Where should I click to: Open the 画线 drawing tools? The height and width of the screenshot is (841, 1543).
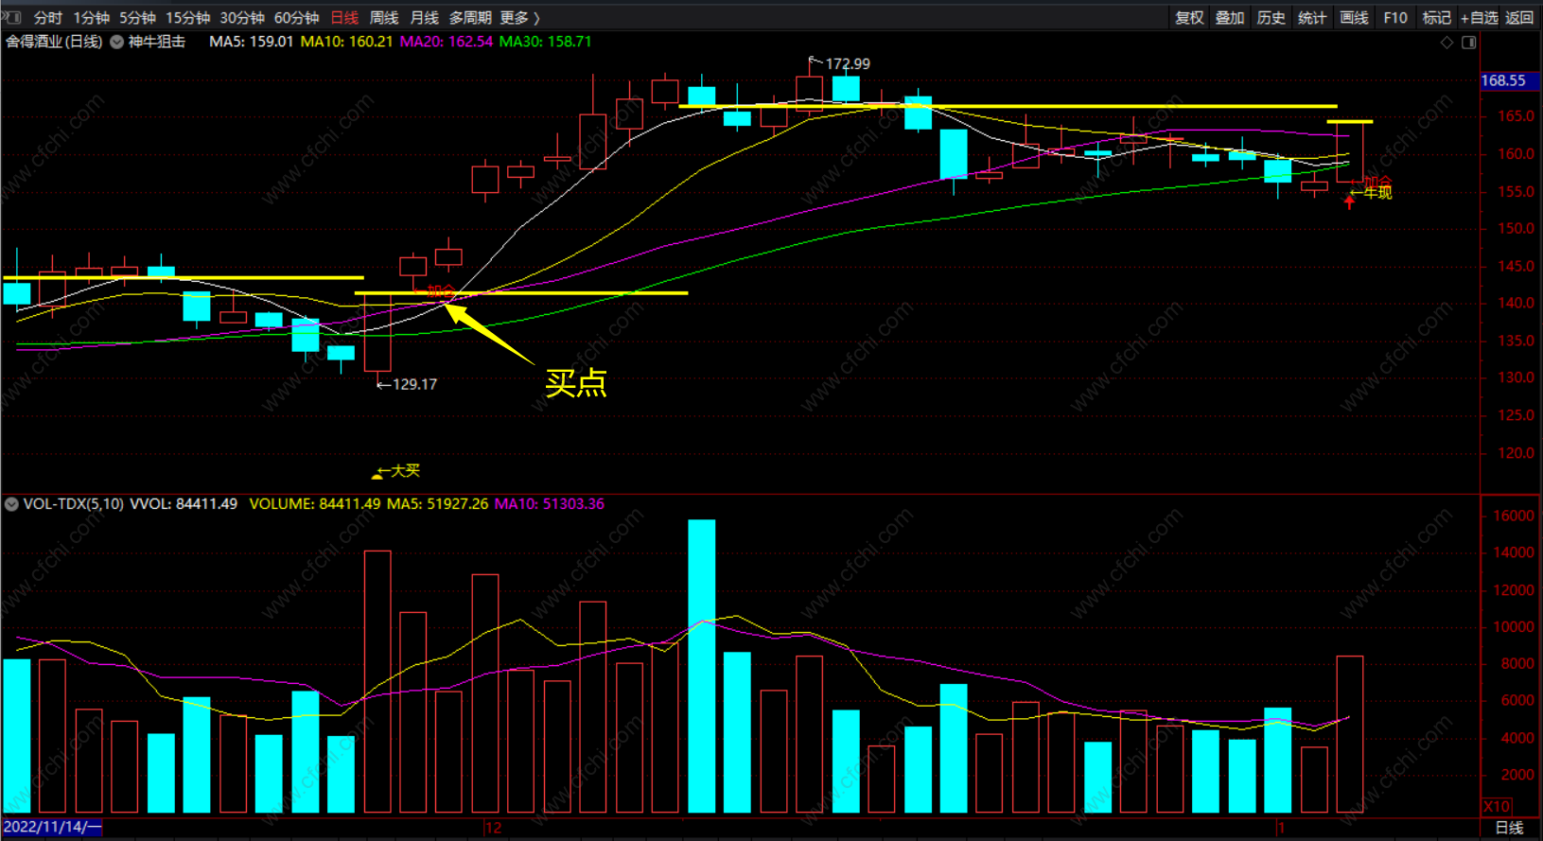(1355, 18)
